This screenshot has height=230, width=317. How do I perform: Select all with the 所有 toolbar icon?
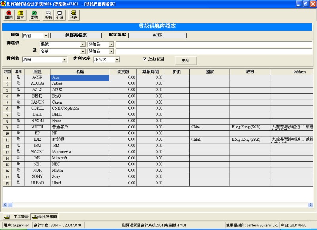(48, 15)
